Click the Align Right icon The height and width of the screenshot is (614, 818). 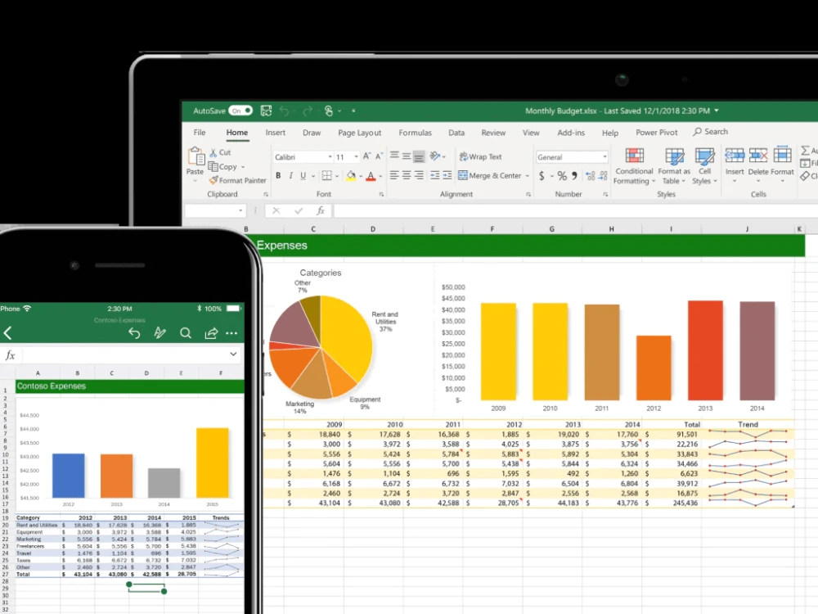(x=419, y=175)
